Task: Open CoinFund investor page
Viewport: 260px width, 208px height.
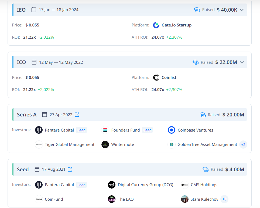Action: coord(54,199)
